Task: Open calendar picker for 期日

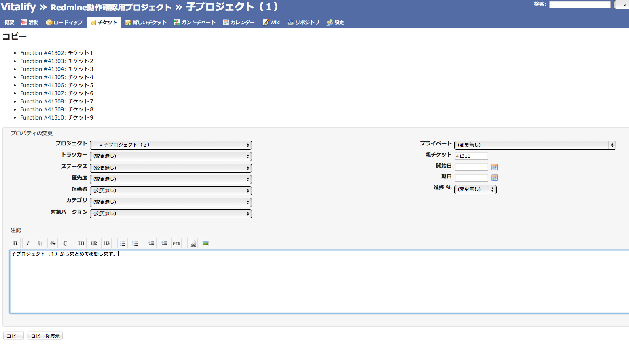Action: 494,178
